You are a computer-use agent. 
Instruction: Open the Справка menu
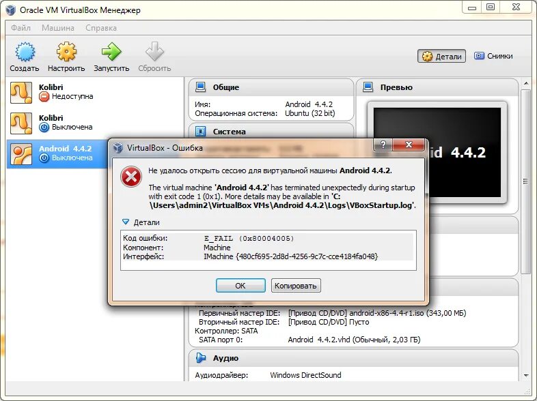click(x=101, y=28)
